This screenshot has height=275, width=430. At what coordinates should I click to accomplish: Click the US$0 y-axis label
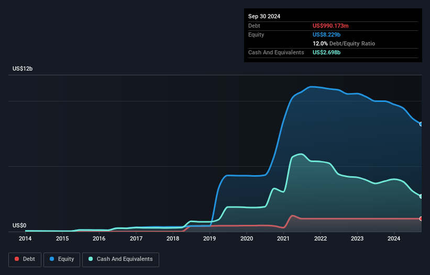(19, 225)
